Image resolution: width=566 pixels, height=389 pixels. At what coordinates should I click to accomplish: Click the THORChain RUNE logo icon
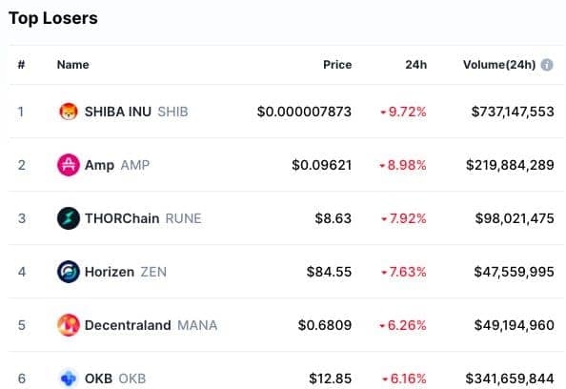(x=69, y=218)
